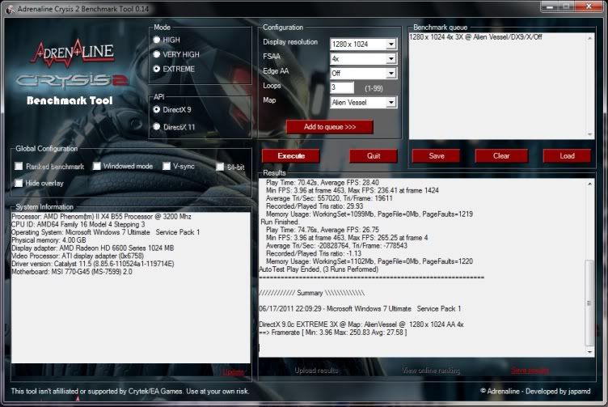Click the Processor line in System Information
This screenshot has width=608, height=407.
(101, 217)
